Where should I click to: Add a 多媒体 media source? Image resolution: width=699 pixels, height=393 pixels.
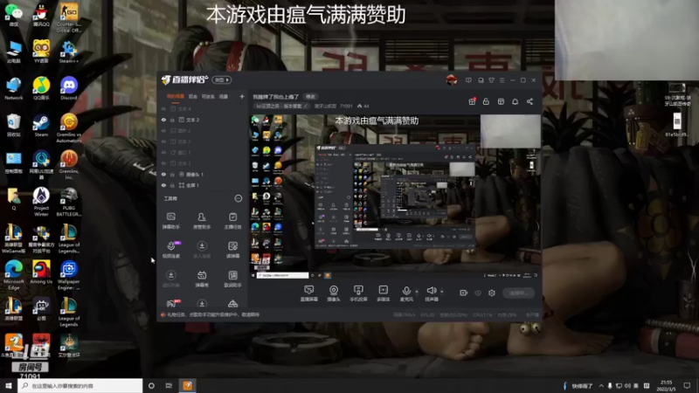(383, 293)
